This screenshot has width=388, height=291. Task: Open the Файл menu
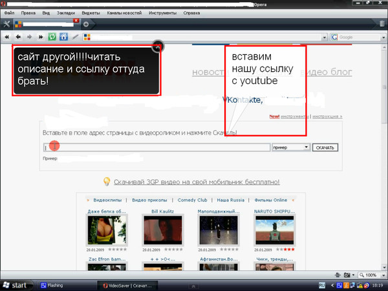(9, 13)
